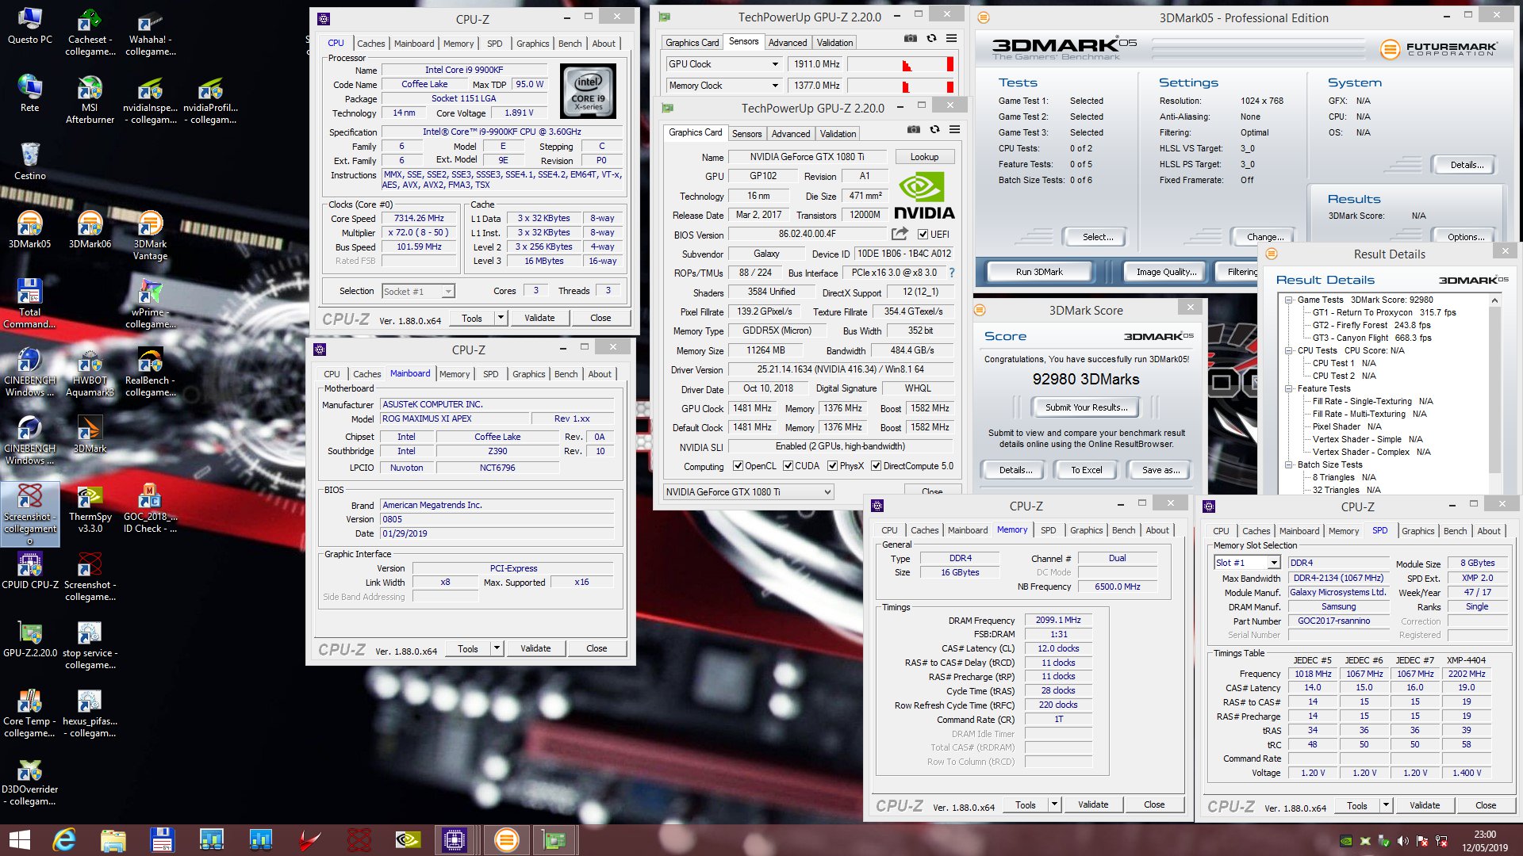Click camera icon in Graphics Card GPU-Z window
This screenshot has height=856, width=1523.
tap(914, 129)
